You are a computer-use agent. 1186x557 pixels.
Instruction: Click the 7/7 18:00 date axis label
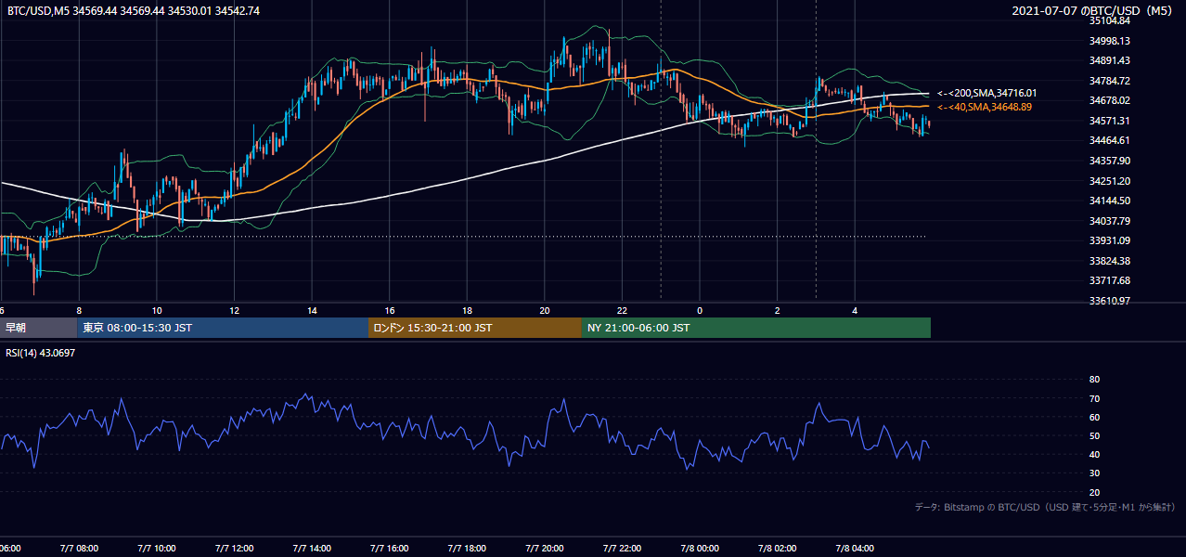[468, 549]
